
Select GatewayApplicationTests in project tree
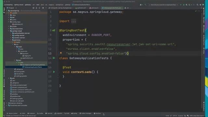tap(33, 67)
